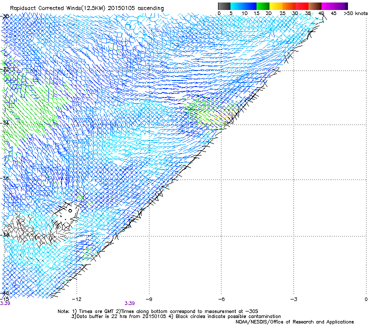Click the legend's "0" knots label
370x325 pixels.
coord(219,13)
